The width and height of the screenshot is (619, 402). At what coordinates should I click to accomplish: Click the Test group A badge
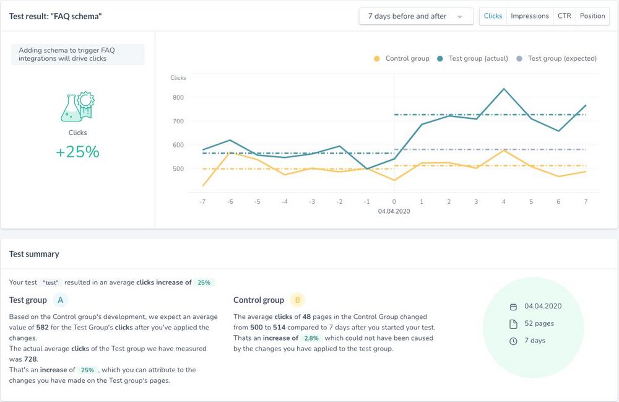60,300
